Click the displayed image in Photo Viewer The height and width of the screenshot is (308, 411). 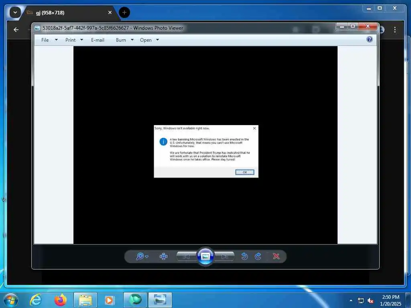pyautogui.click(x=205, y=145)
